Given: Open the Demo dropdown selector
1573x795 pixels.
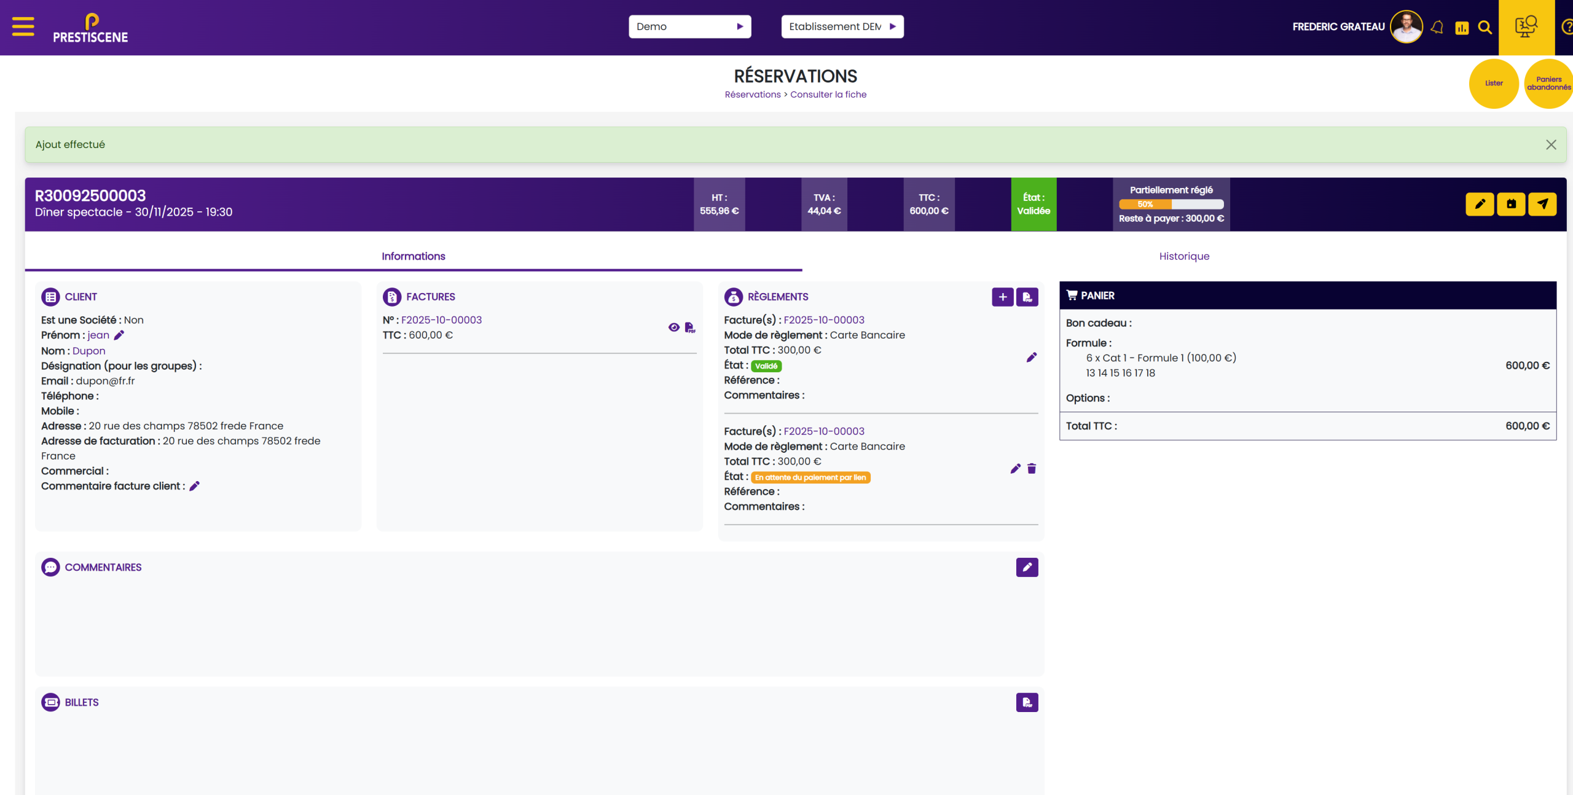Looking at the screenshot, I should click(x=689, y=26).
